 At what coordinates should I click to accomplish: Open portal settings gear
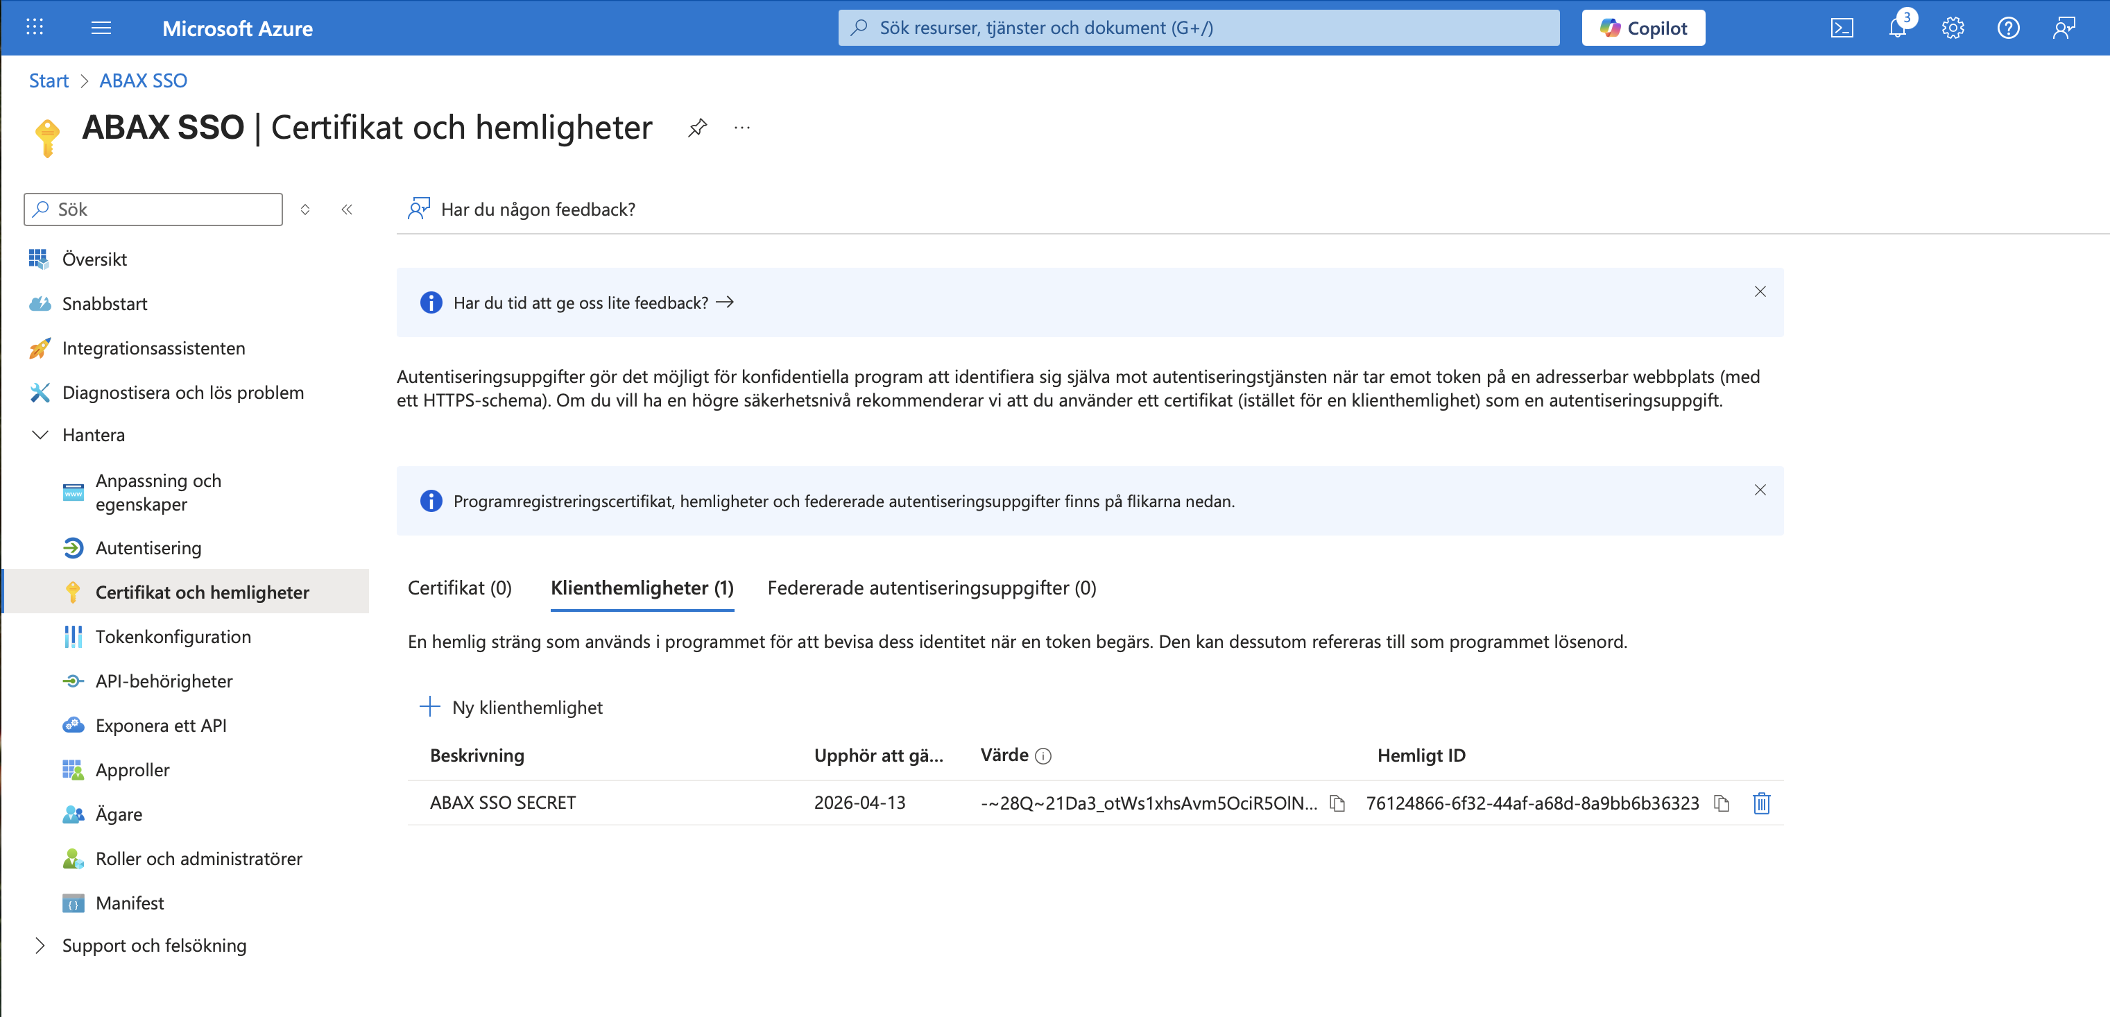pos(1953,28)
